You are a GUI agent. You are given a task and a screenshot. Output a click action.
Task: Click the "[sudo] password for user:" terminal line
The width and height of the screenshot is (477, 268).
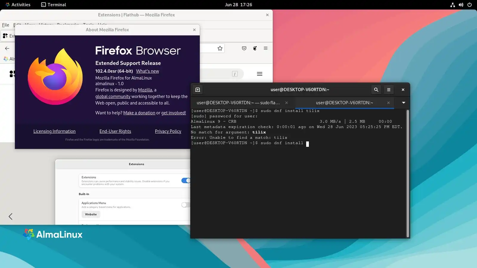(x=224, y=116)
